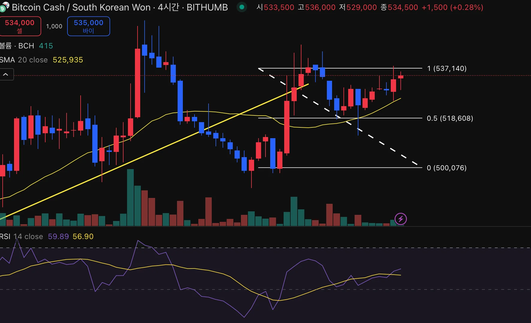Collapse the indicator legend with the chevron
This screenshot has width=531, height=323.
[x=6, y=74]
